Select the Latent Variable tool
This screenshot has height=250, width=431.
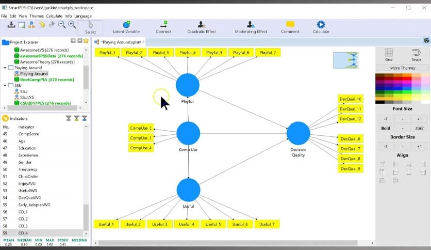tap(126, 27)
